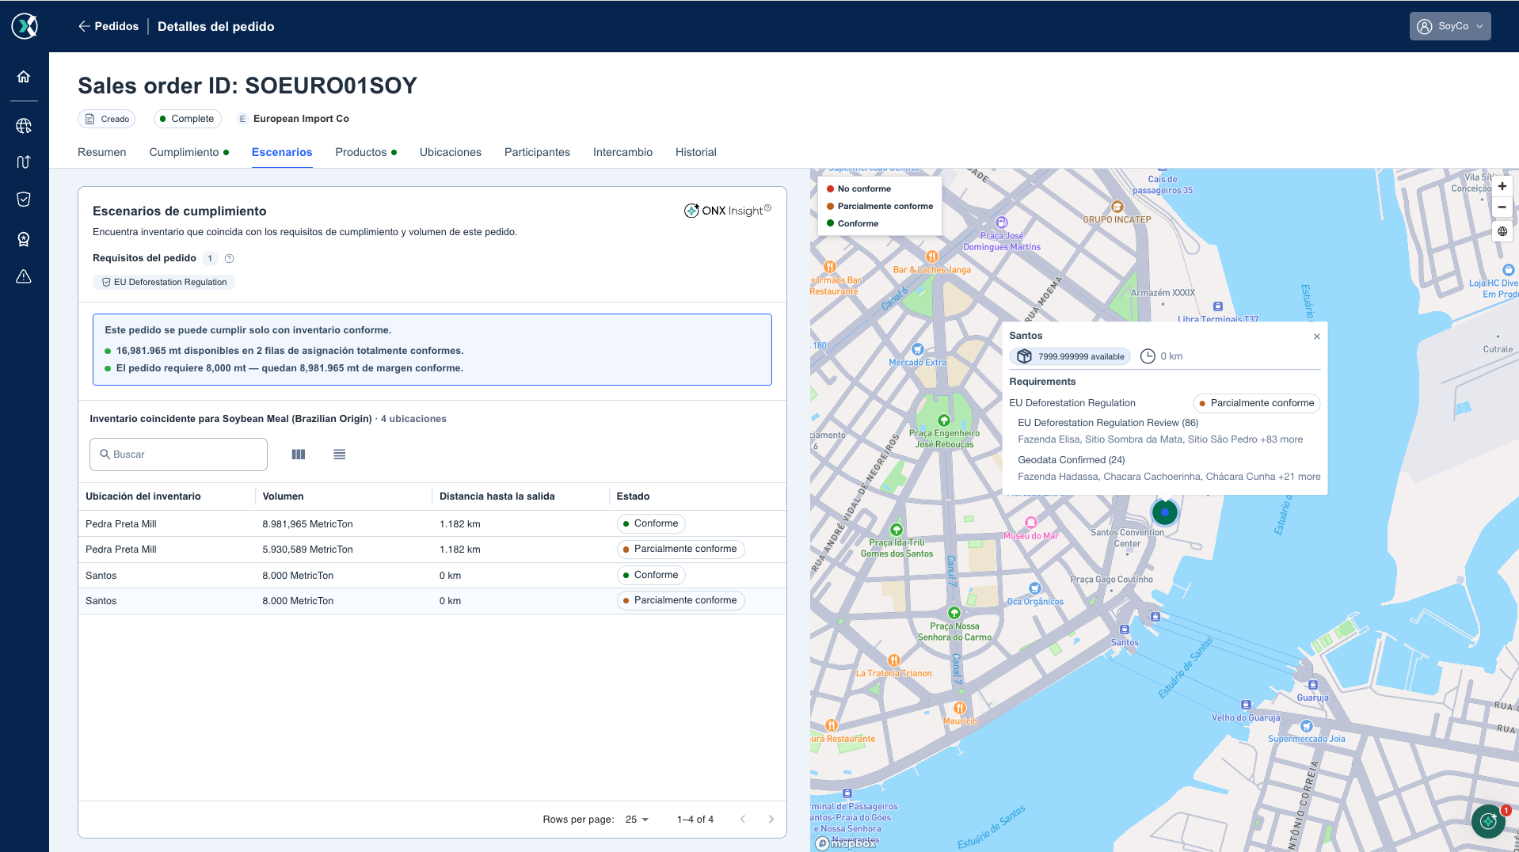The height and width of the screenshot is (852, 1519).
Task: Click the globe network icon in sidebar
Action: (24, 126)
